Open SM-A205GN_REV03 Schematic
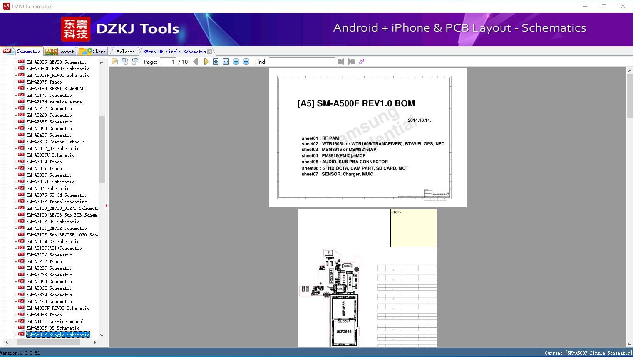This screenshot has width=633, height=357. click(58, 69)
